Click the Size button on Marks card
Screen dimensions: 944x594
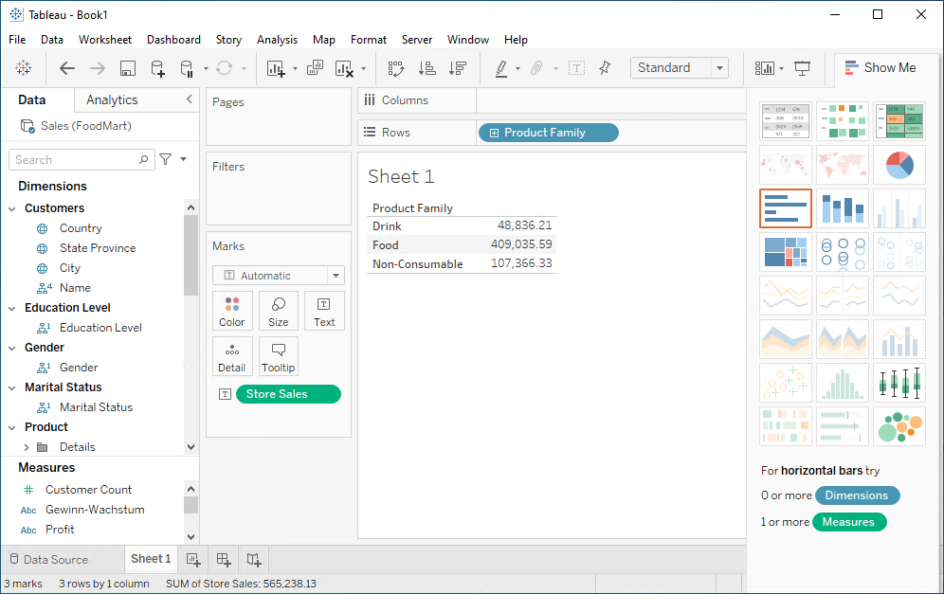pos(278,311)
